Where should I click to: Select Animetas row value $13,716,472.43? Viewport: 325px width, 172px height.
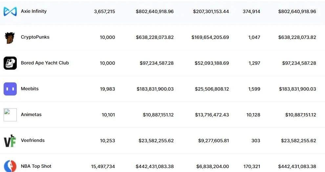212,115
